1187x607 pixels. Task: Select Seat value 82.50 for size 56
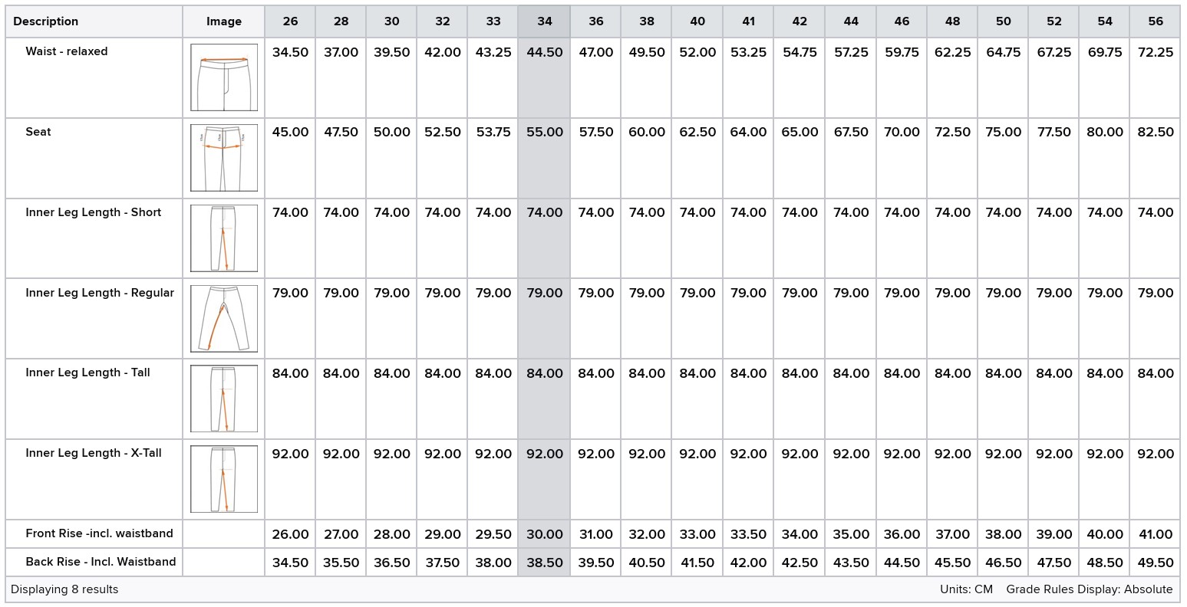coord(1156,133)
